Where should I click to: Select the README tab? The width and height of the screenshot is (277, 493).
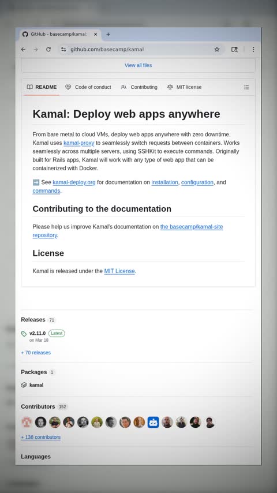tap(42, 87)
